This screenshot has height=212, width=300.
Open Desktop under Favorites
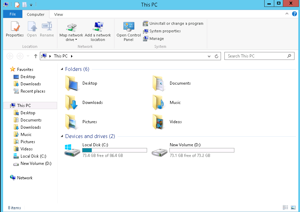24,77
